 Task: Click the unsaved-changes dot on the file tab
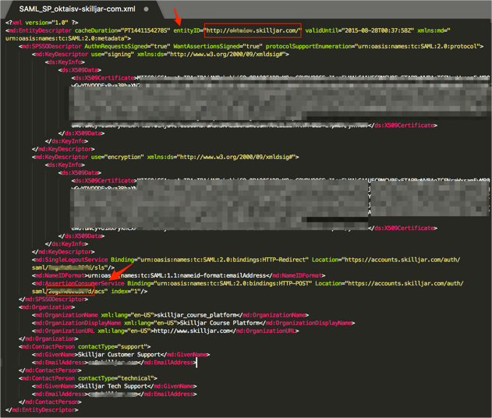pos(146,9)
